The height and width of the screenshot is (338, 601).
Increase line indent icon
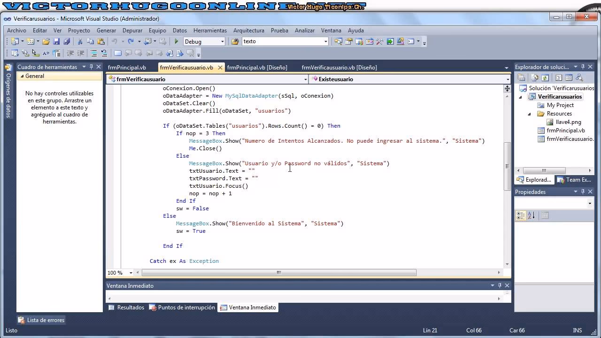pos(80,53)
